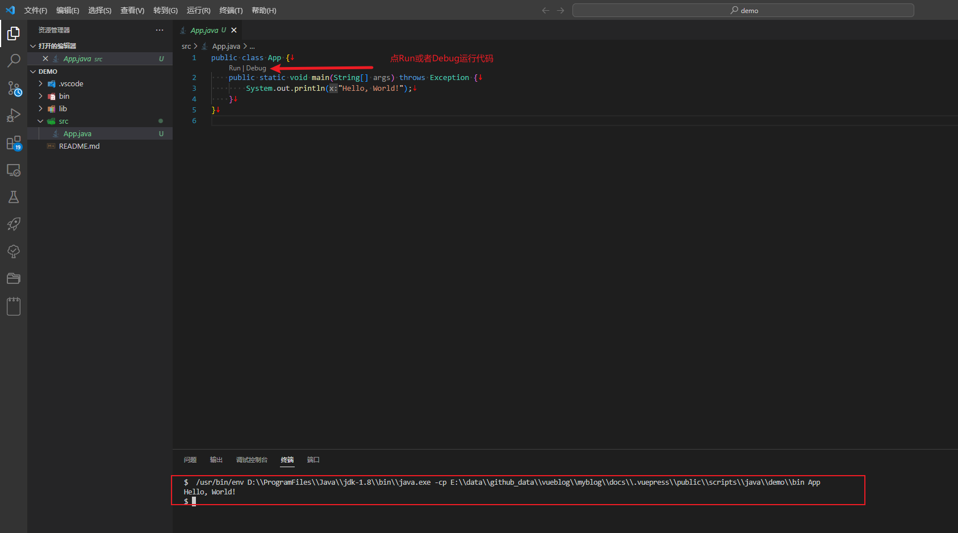Click 'Hello, World!' terminal output
Image resolution: width=958 pixels, height=533 pixels.
point(210,492)
